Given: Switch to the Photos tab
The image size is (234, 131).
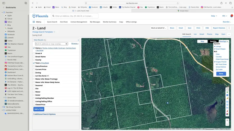Looking at the screenshot, I should (x=209, y=34).
